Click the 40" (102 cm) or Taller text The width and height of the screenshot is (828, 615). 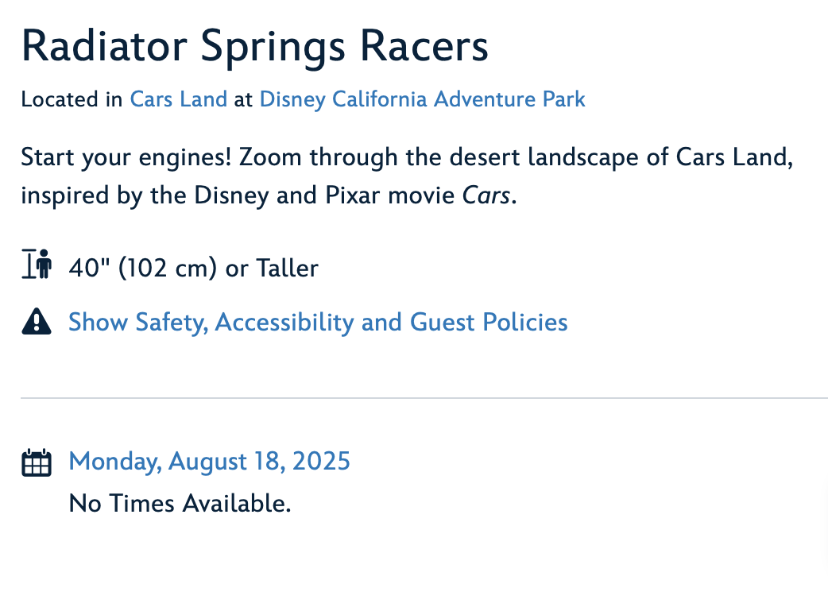click(x=194, y=269)
